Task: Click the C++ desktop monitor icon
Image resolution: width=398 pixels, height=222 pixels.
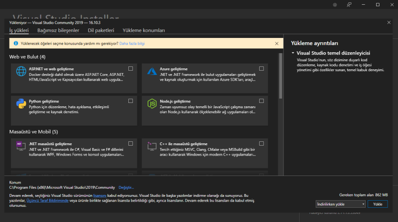Action: [152, 146]
